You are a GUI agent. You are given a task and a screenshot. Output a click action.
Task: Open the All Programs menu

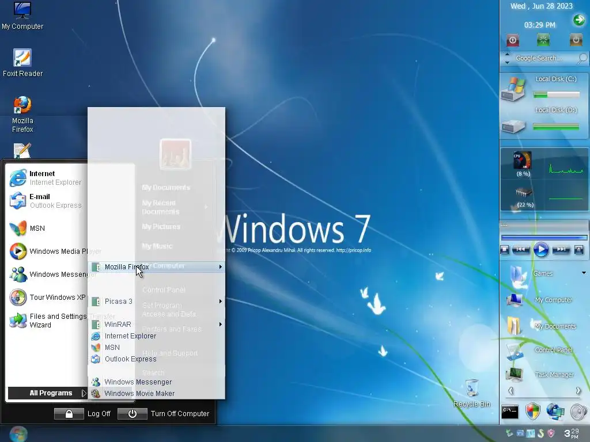click(x=47, y=393)
